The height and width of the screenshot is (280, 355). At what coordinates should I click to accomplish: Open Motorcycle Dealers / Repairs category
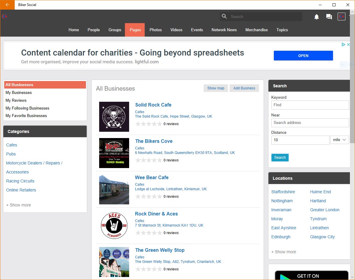tap(34, 163)
